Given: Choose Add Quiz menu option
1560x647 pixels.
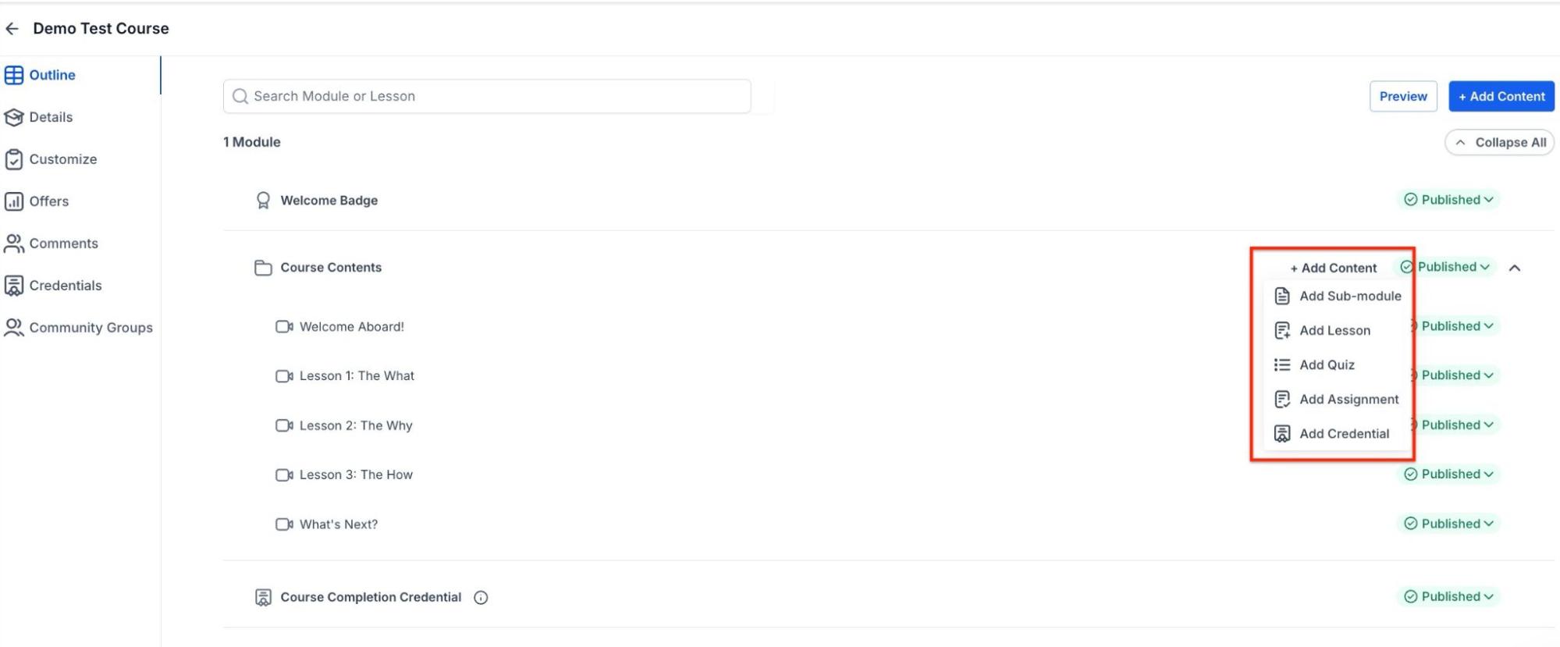Looking at the screenshot, I should click(x=1327, y=365).
